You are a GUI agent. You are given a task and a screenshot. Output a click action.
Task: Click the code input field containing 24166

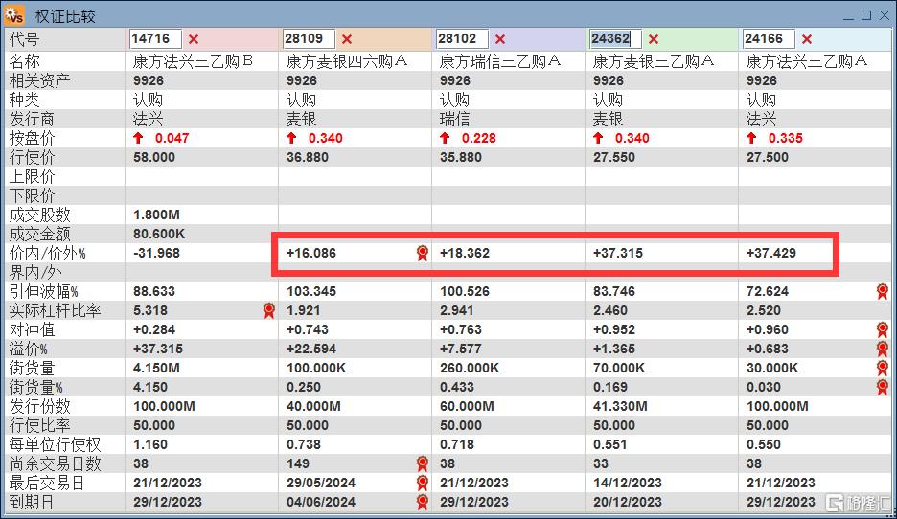point(769,39)
